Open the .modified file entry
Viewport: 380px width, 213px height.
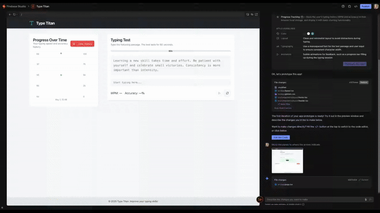[x=280, y=87]
